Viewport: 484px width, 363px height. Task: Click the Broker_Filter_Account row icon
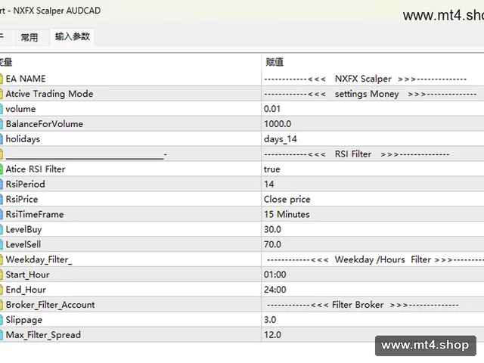[2, 305]
